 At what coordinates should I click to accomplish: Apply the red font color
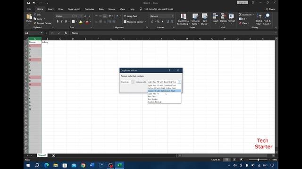[87, 22]
